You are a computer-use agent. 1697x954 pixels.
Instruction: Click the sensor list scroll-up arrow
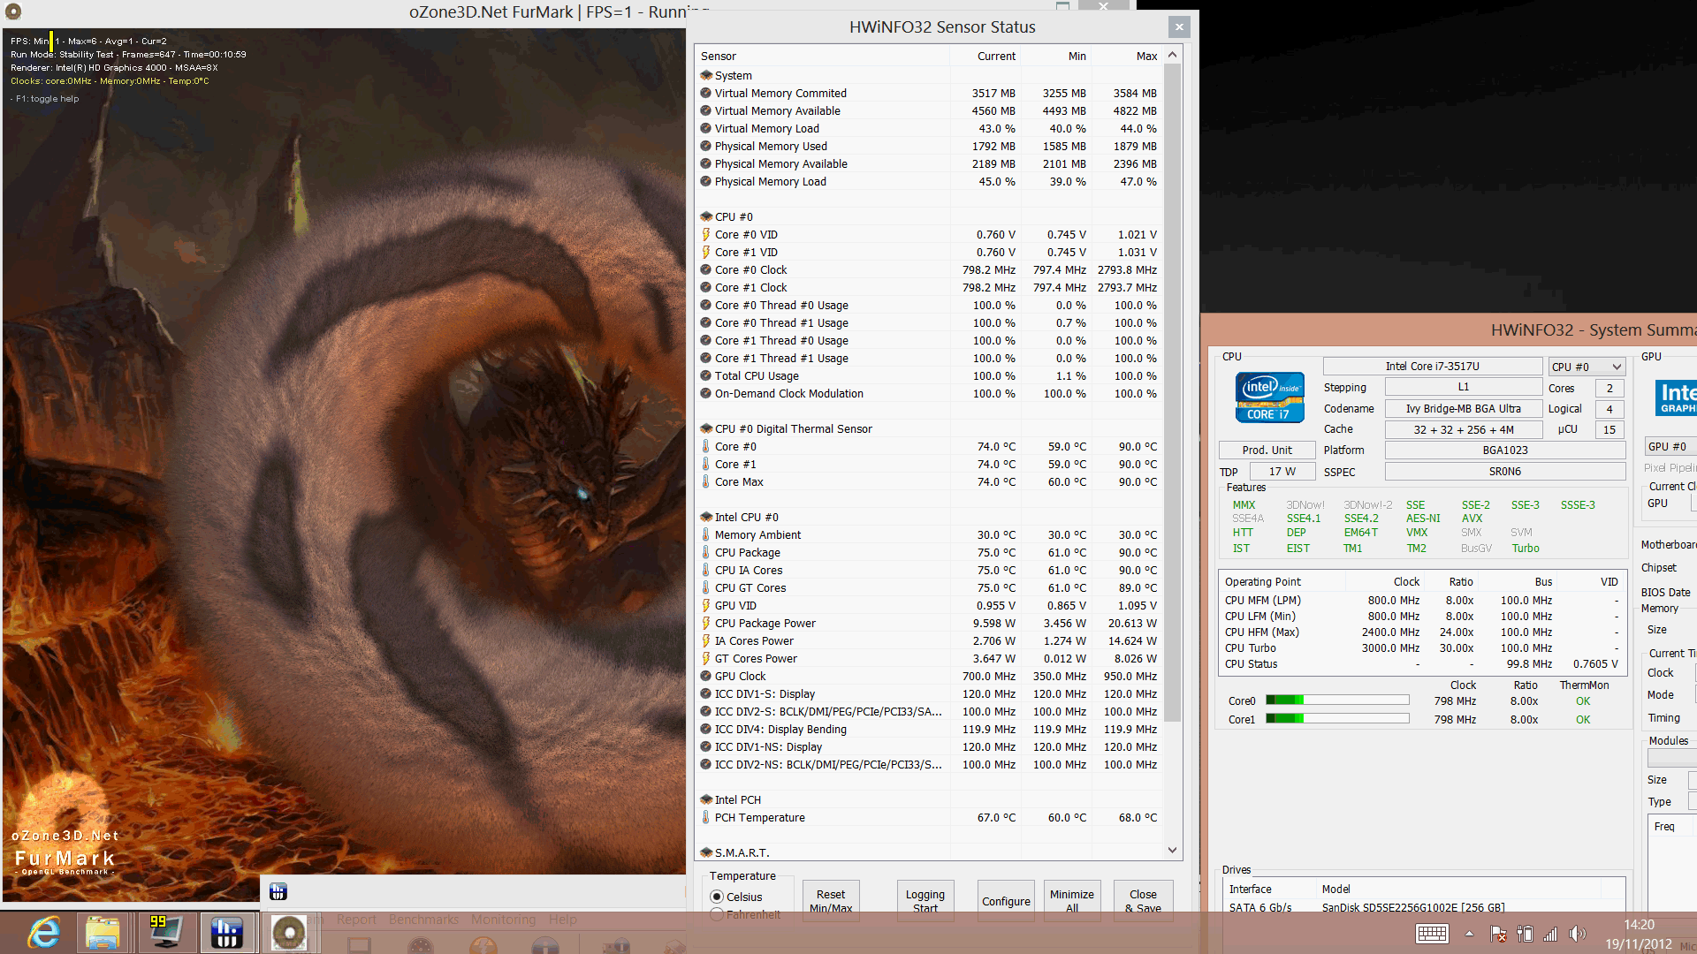point(1173,55)
